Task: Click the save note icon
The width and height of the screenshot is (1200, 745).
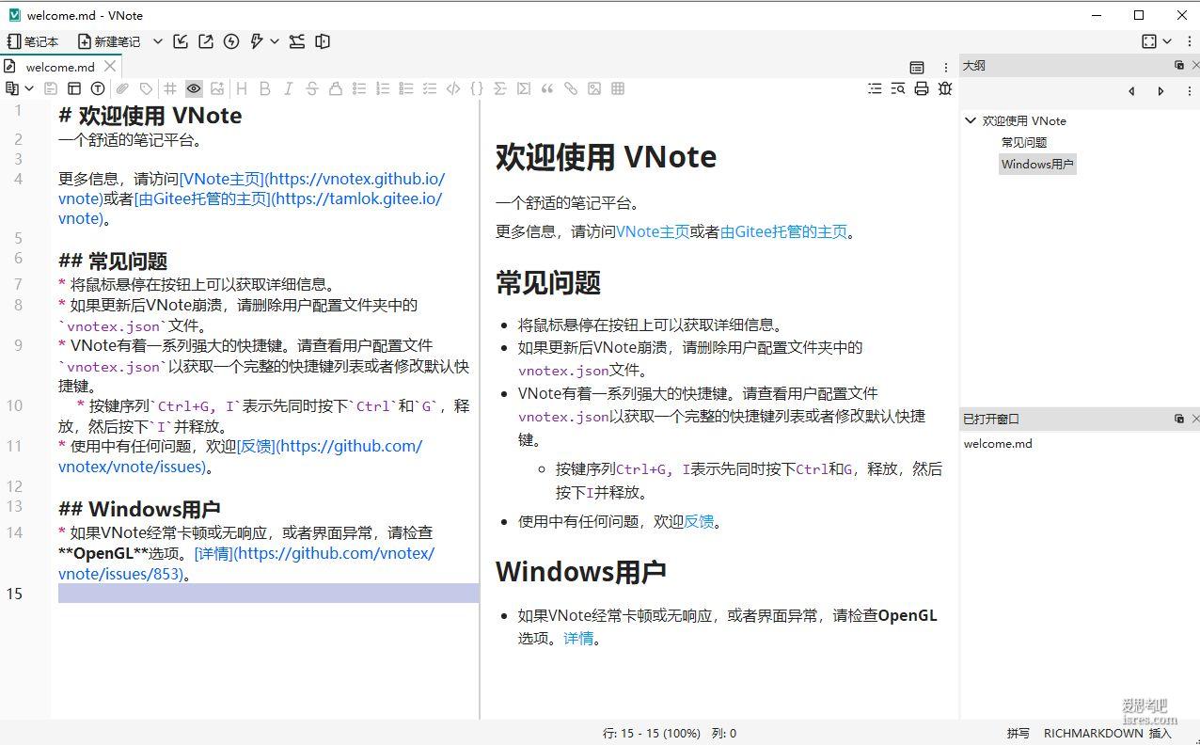Action: pyautogui.click(x=51, y=88)
